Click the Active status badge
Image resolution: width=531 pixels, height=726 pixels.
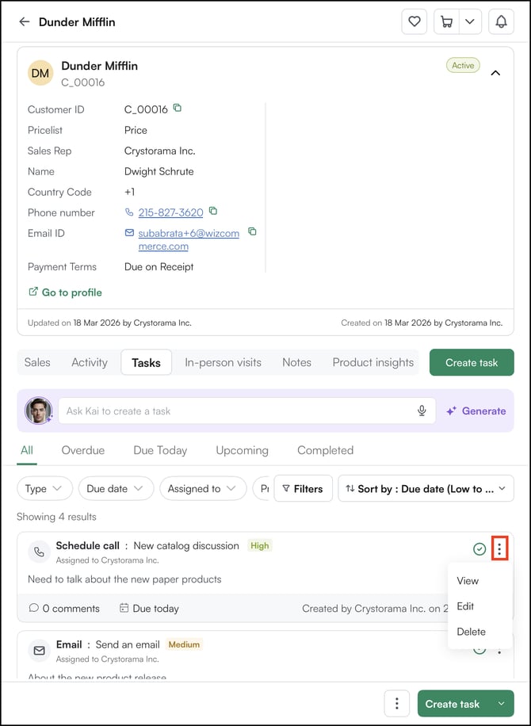tap(463, 65)
